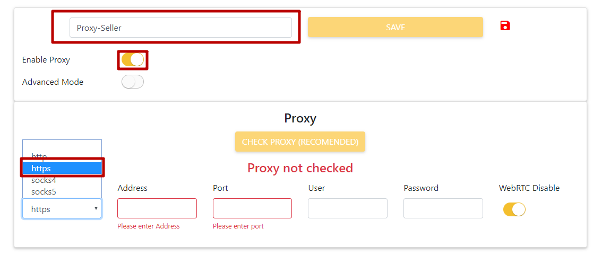Click the "Please enter port" error message
Image resolution: width=602 pixels, height=255 pixels.
pos(238,226)
